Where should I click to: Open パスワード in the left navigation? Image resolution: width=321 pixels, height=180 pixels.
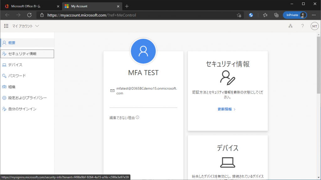click(17, 76)
